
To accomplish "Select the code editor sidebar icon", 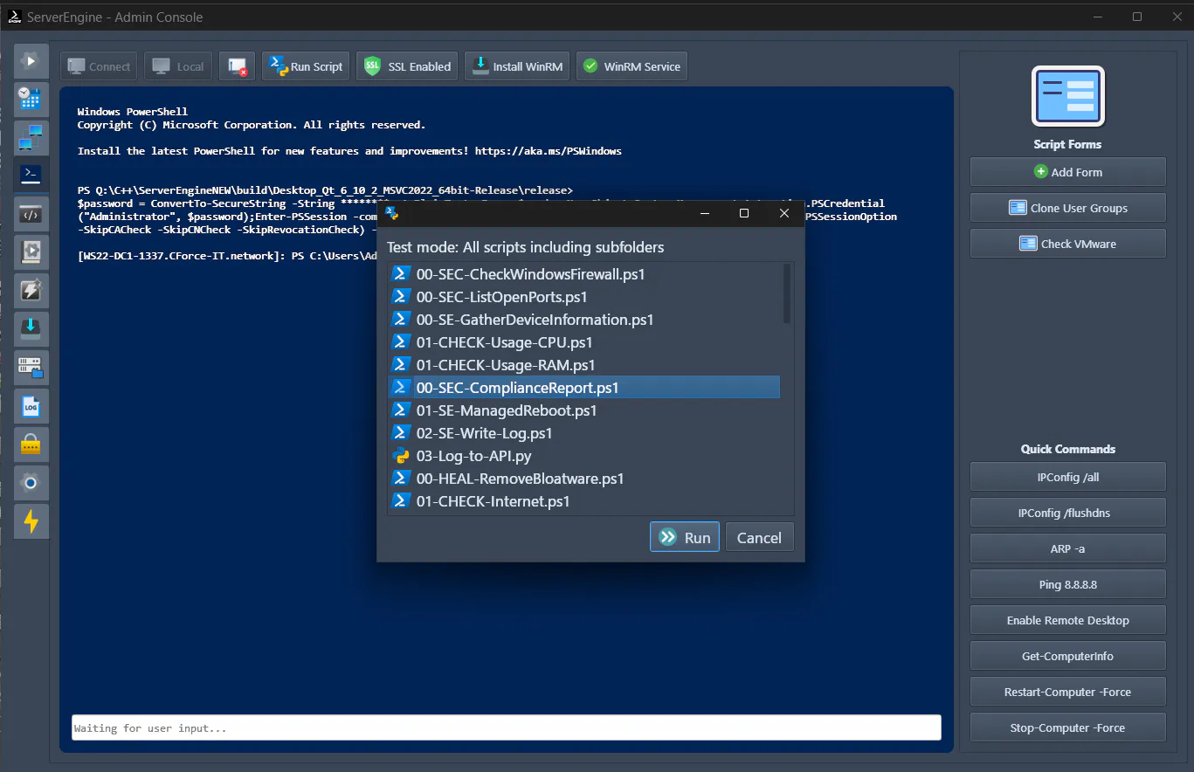I will (31, 212).
